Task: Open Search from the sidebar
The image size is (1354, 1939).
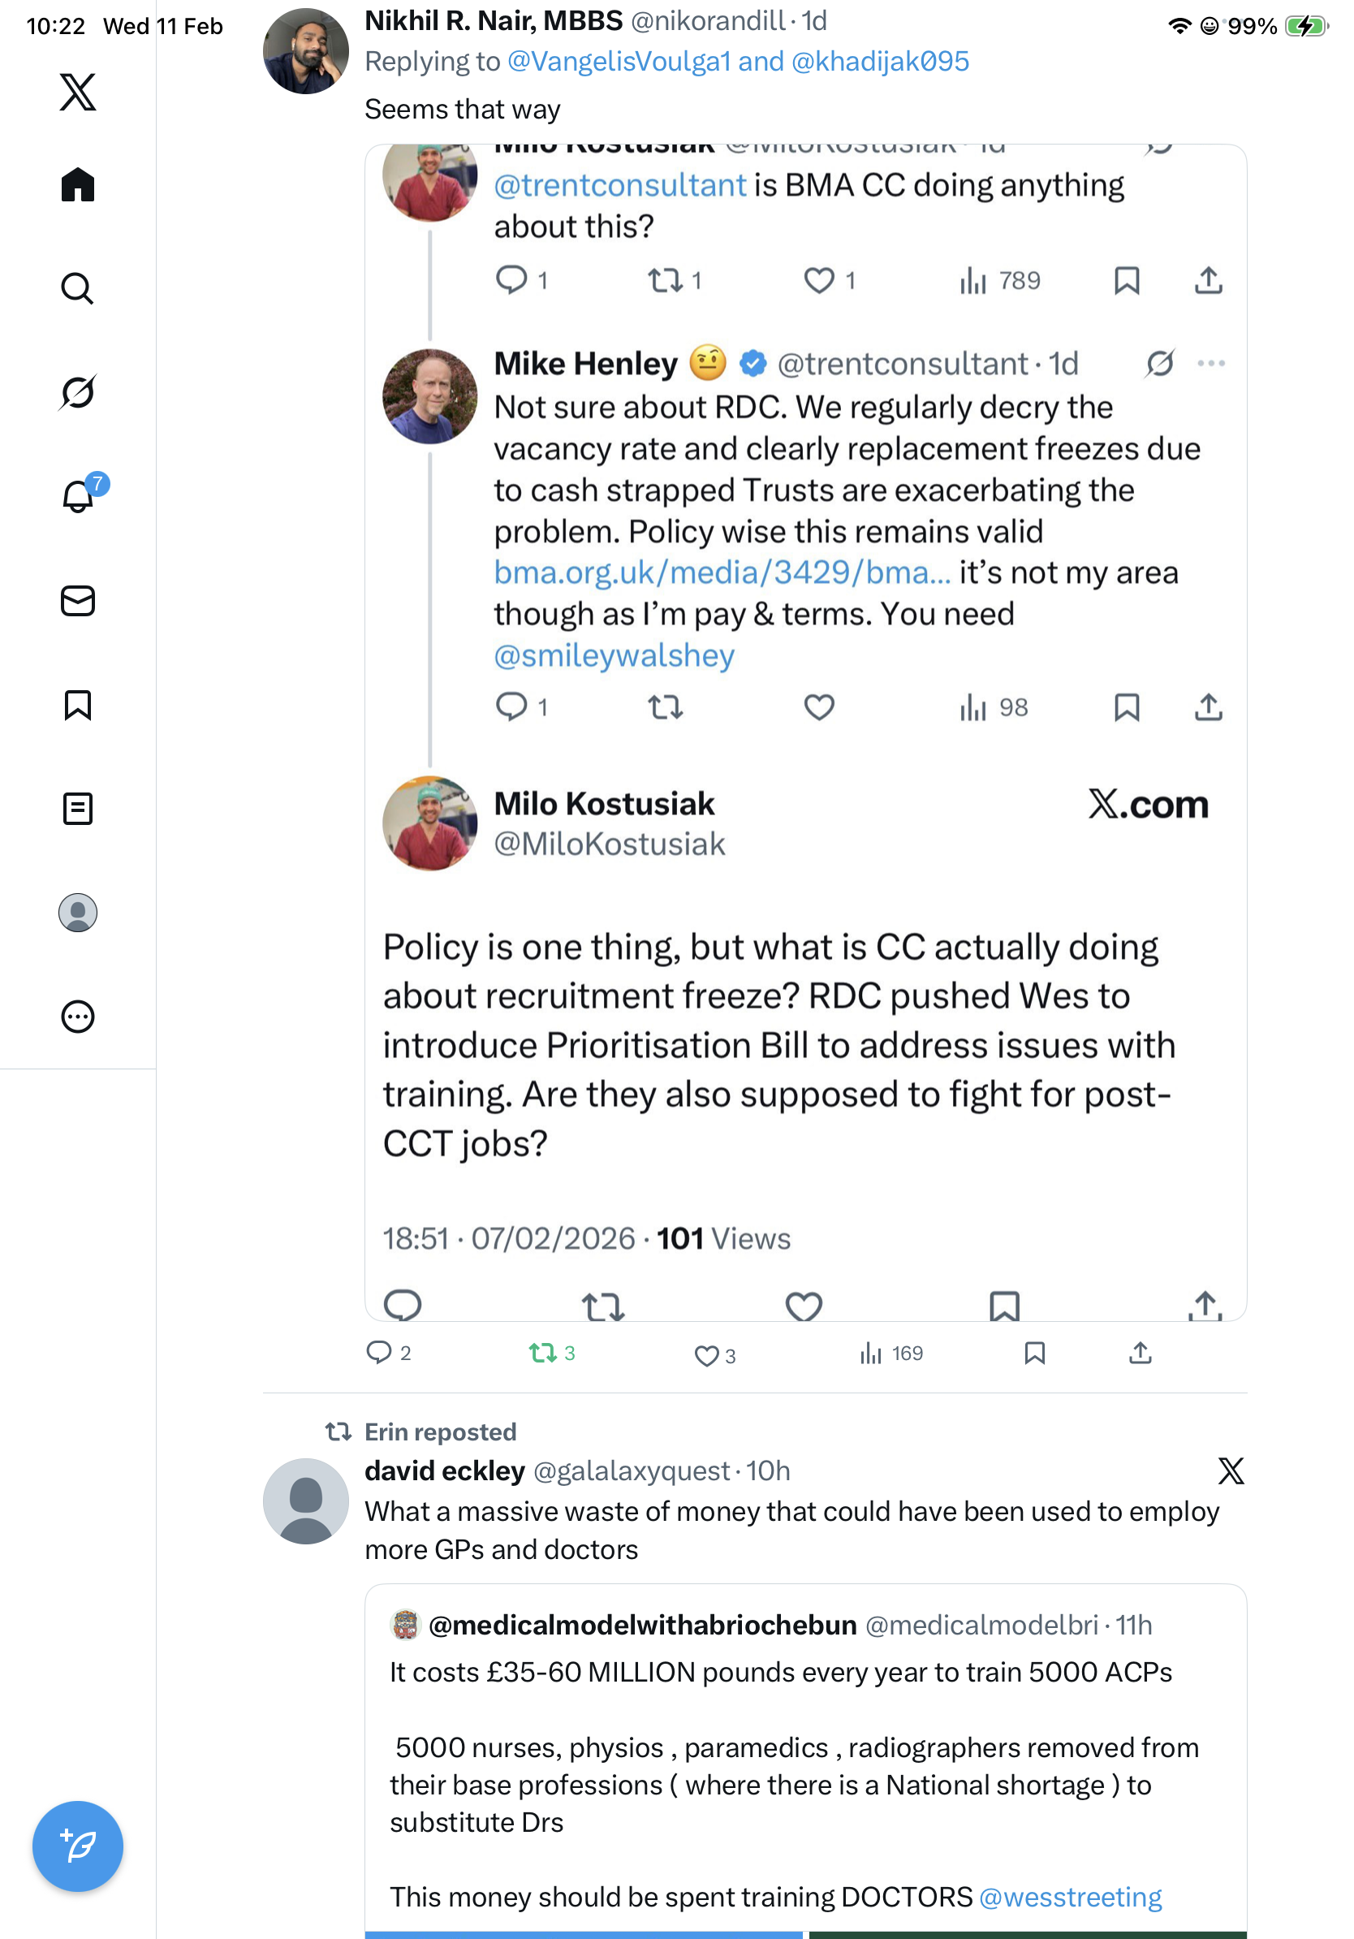Action: click(x=78, y=288)
